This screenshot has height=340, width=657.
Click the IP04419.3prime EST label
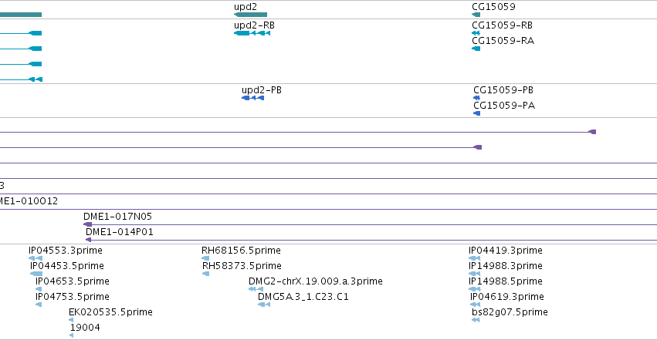(506, 251)
